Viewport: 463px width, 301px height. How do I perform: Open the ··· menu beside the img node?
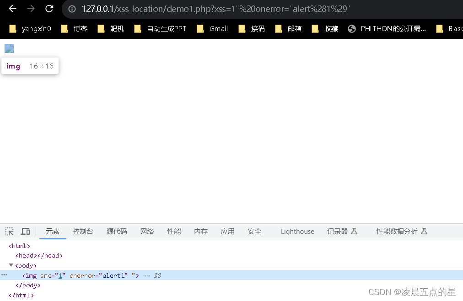4,275
